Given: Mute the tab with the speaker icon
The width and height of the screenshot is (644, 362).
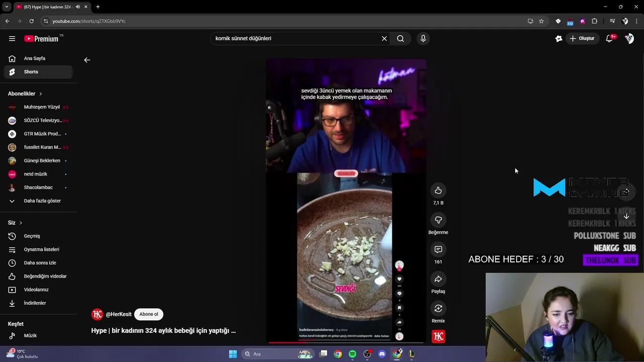Looking at the screenshot, I should click(x=77, y=7).
